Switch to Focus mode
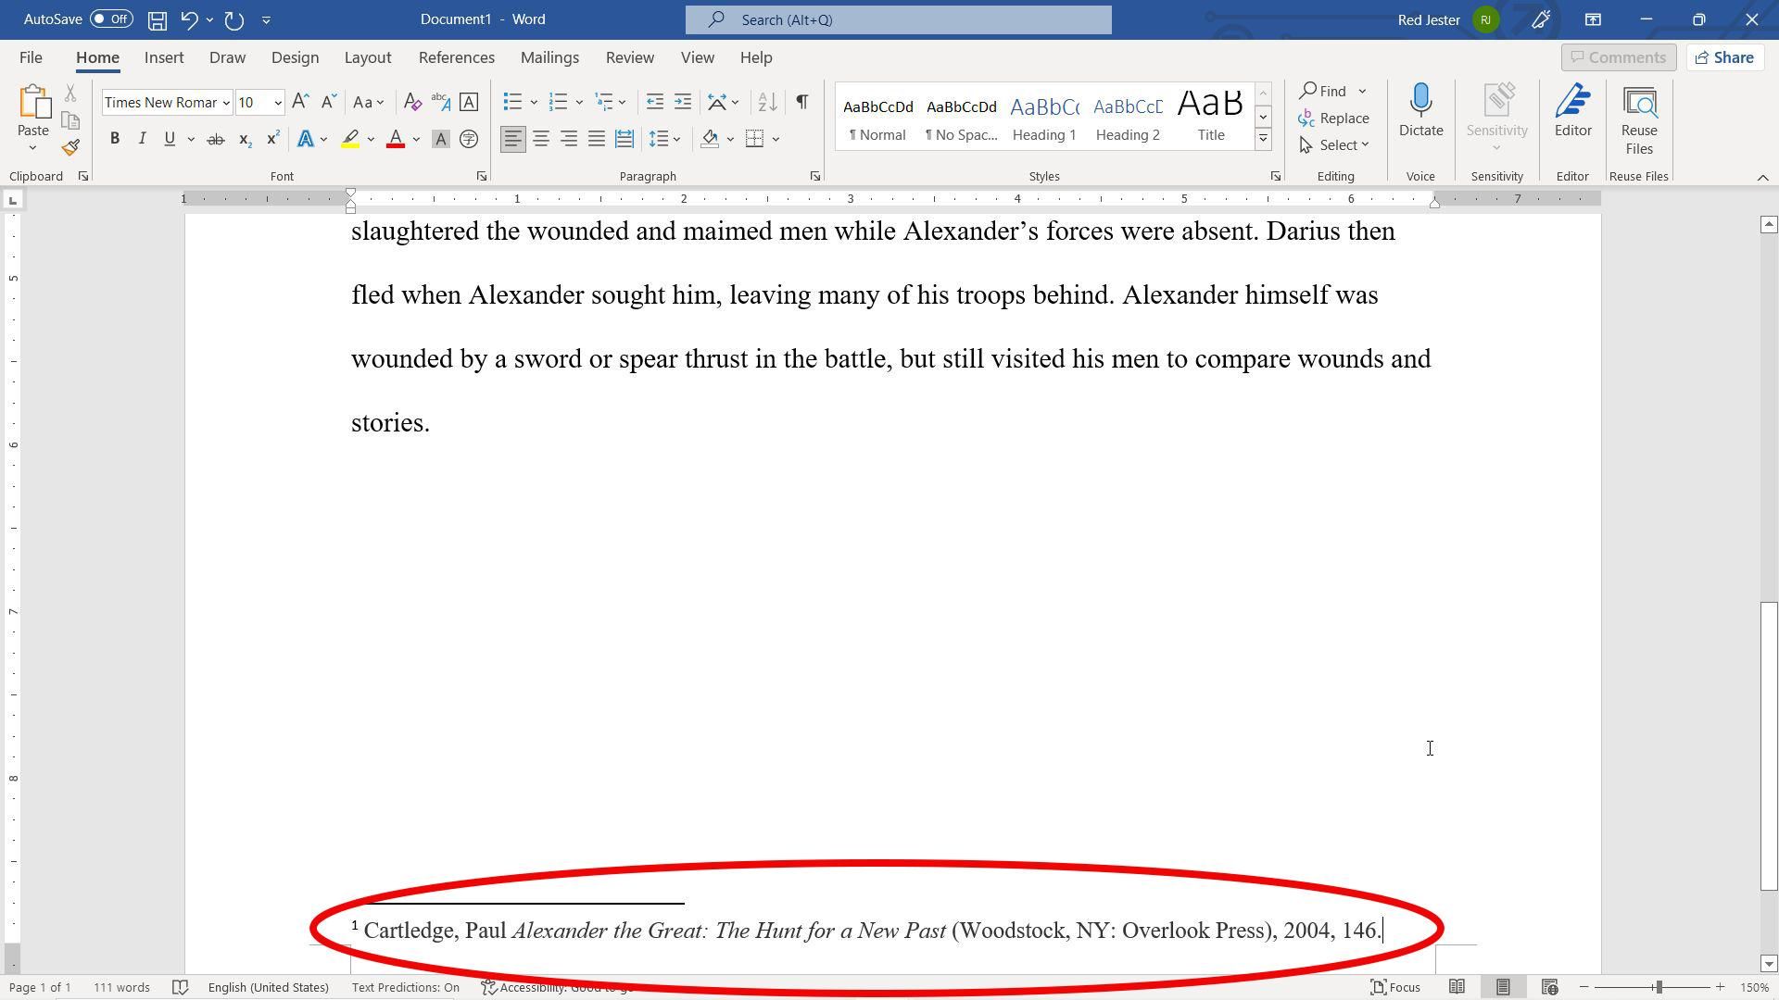1779x1000 pixels. click(1394, 987)
